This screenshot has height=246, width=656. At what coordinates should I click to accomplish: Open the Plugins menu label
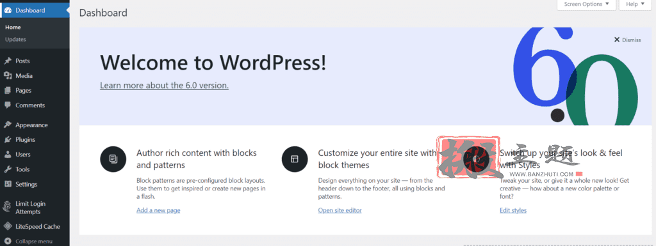click(25, 140)
